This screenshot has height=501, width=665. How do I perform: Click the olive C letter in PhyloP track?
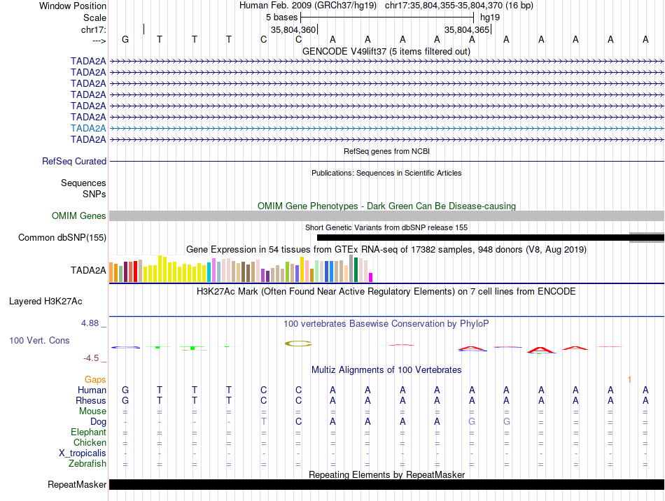point(297,343)
